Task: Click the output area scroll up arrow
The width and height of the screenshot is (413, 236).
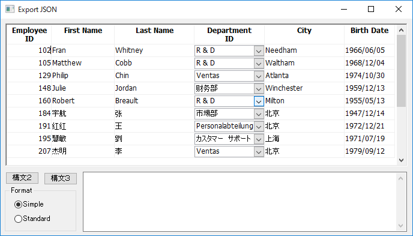Action: 400,178
